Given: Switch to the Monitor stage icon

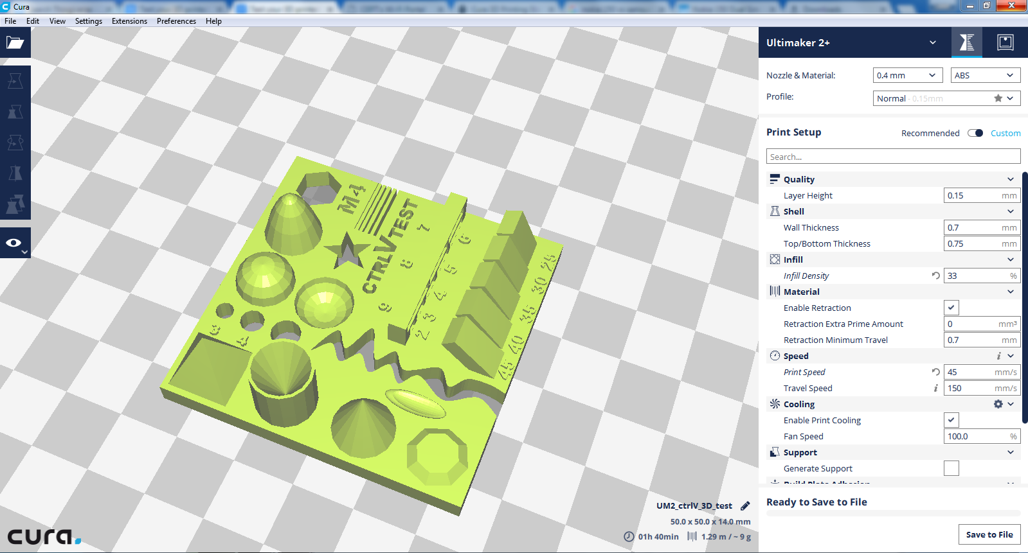Looking at the screenshot, I should [x=1005, y=42].
